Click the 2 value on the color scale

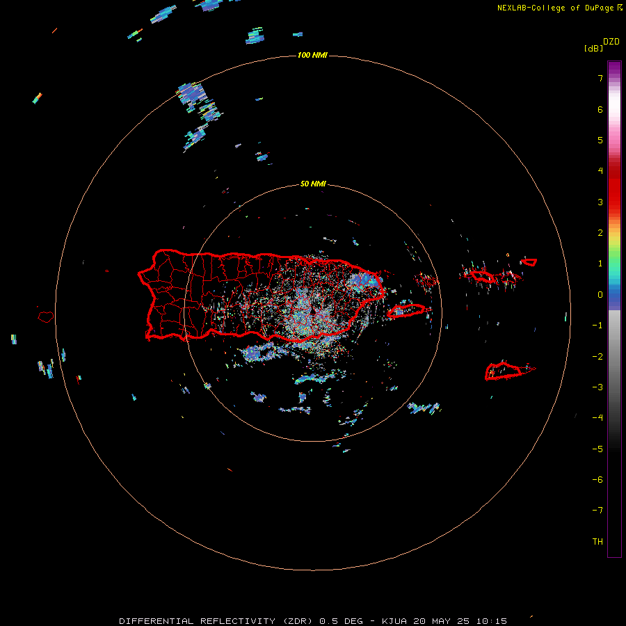[x=600, y=233]
